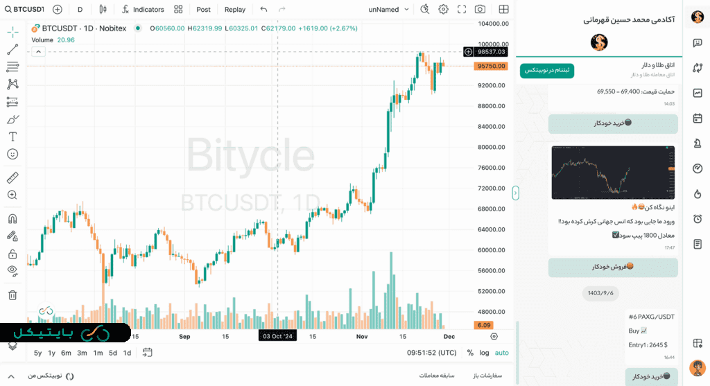Image resolution: width=710 pixels, height=386 pixels.
Task: Collapse the indicator legend chevron
Action: tap(38, 51)
